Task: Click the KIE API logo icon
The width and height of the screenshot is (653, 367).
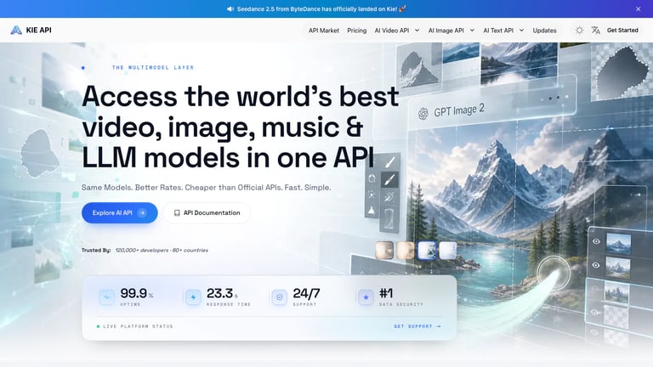Action: click(16, 30)
